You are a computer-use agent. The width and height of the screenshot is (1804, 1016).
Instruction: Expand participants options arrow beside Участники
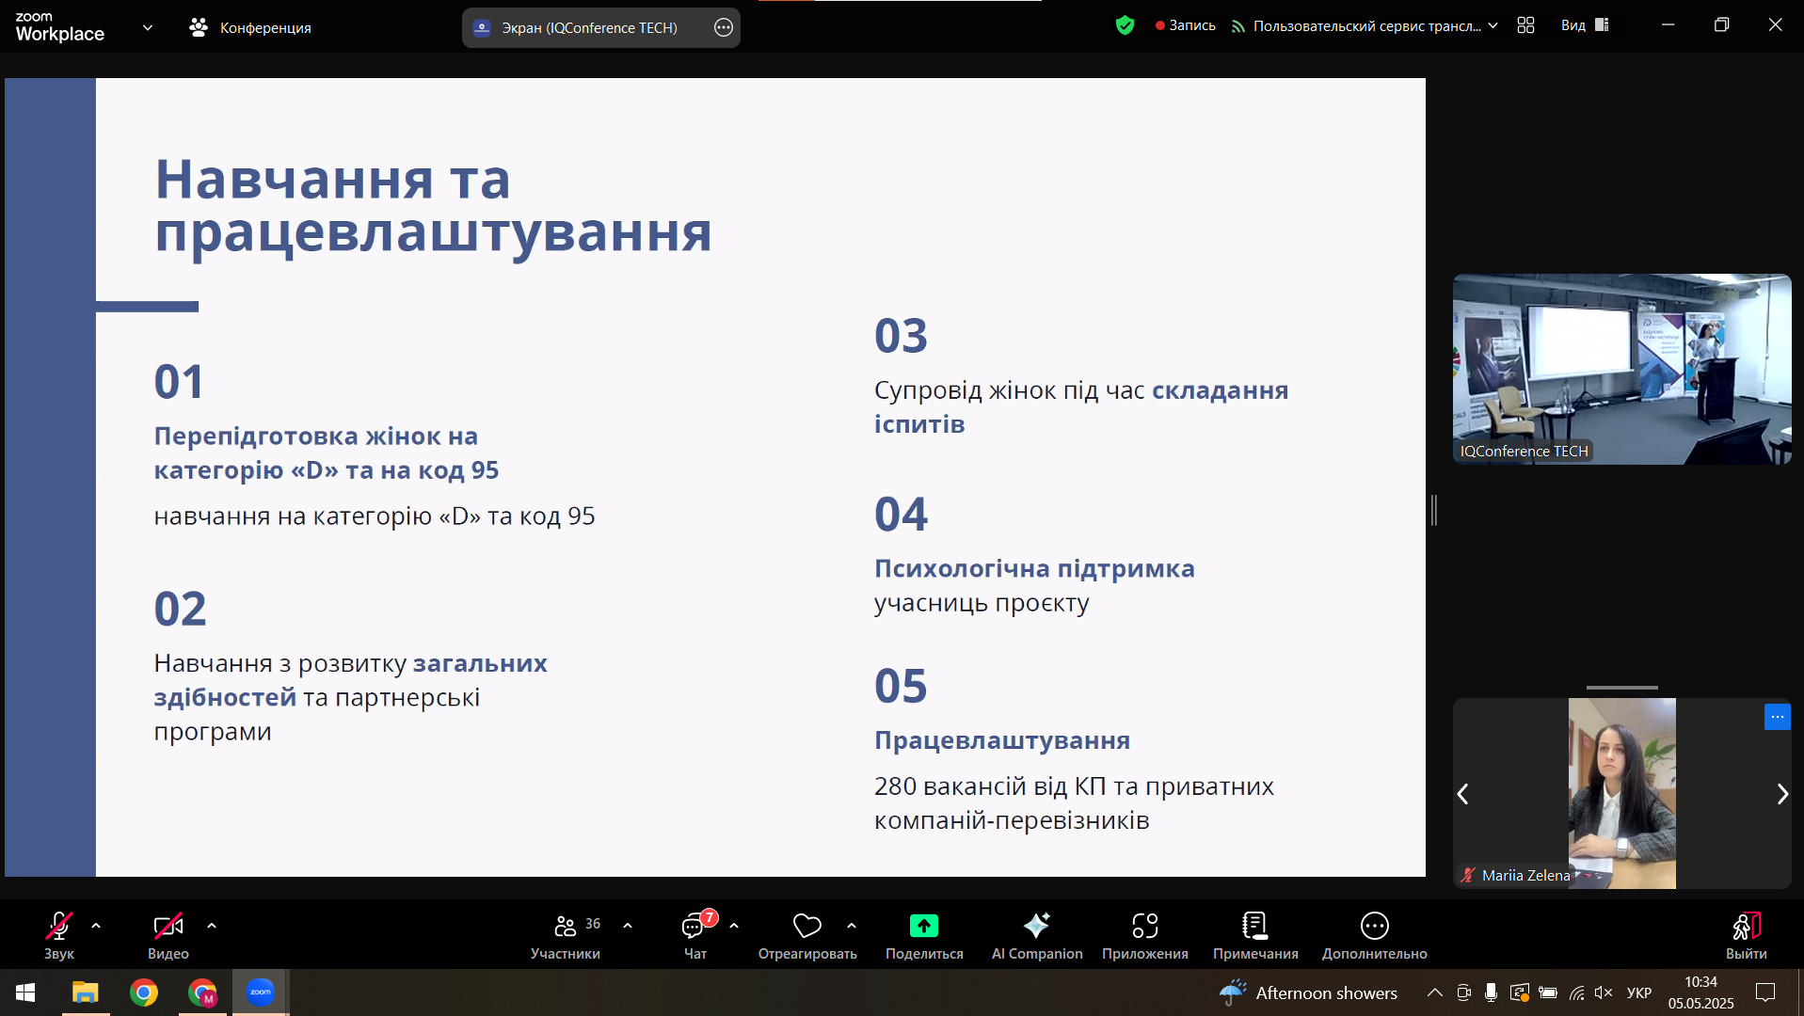628,926
